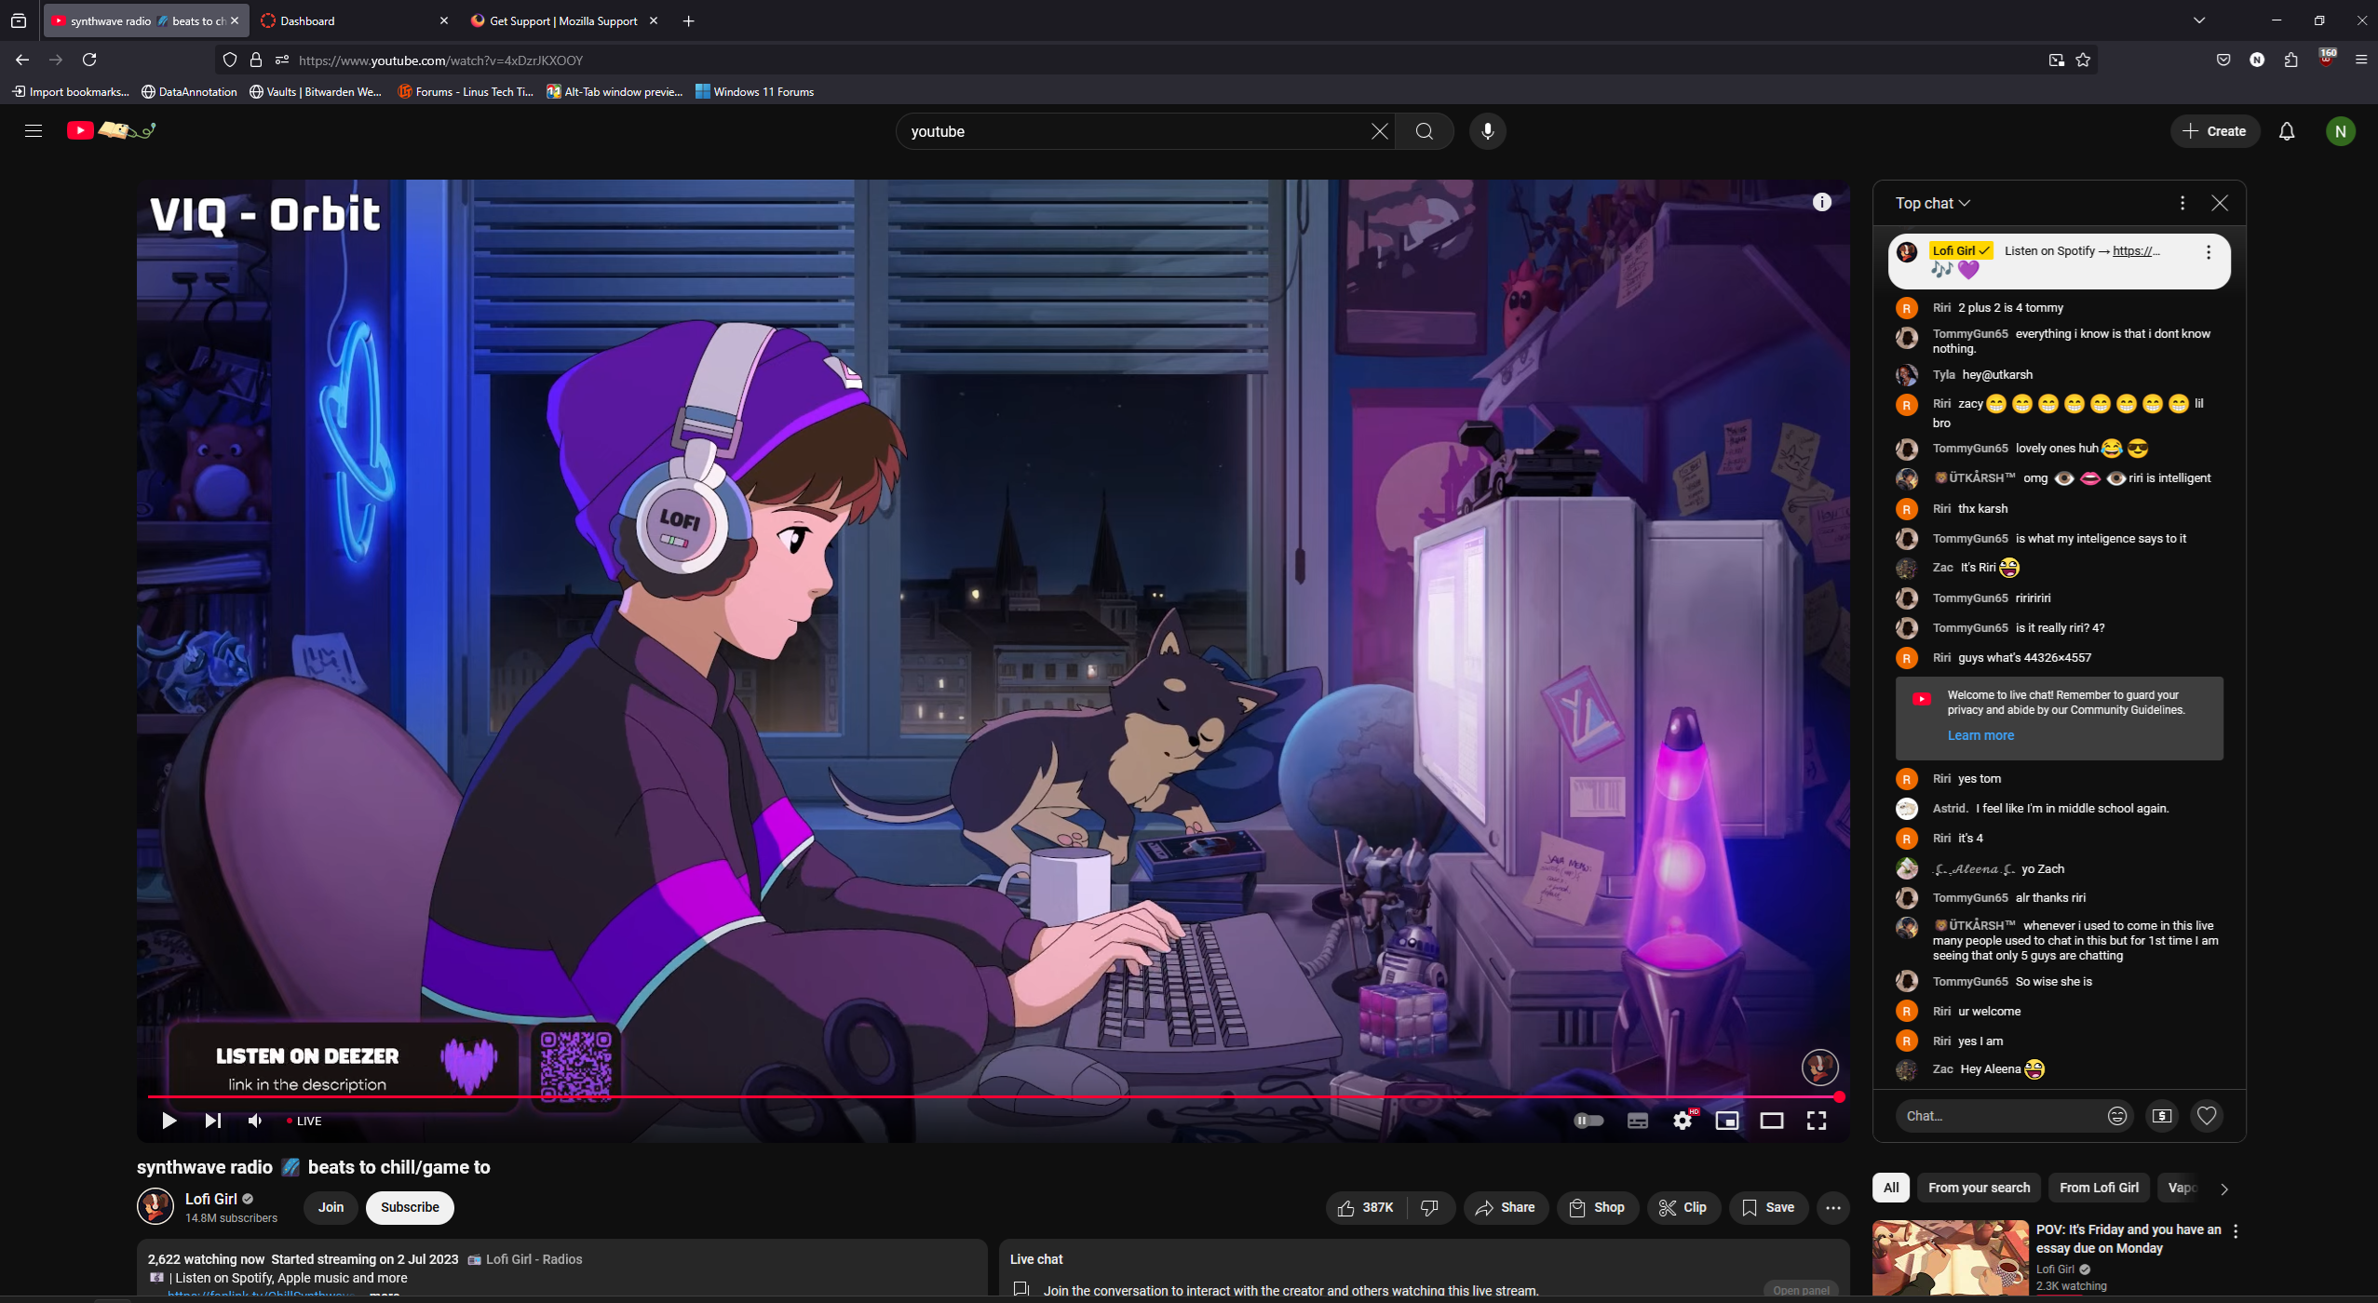Viewport: 2378px width, 1303px height.
Task: Open Firefox application menu
Action: (x=2360, y=60)
